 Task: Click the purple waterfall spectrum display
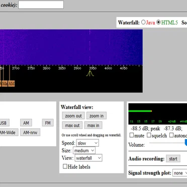tap(71, 47)
